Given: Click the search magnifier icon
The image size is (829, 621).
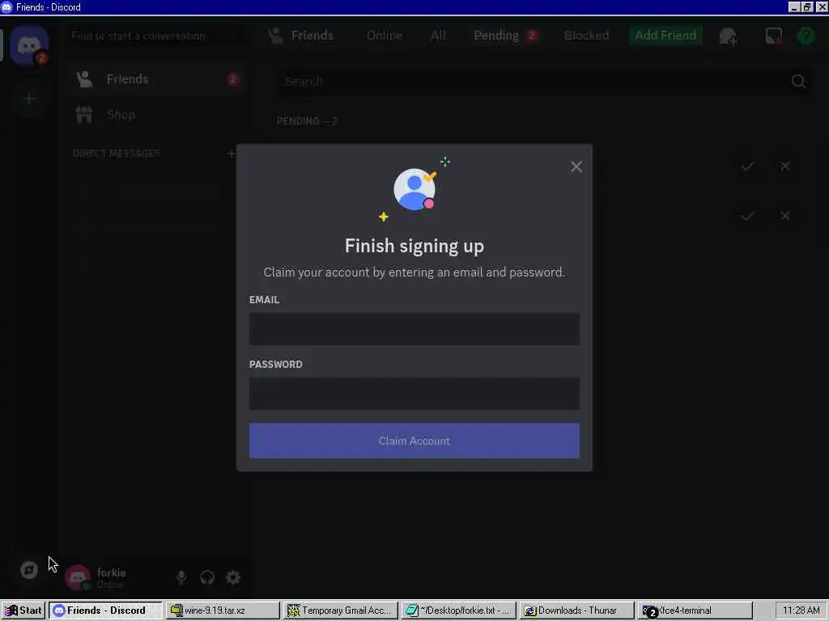Looking at the screenshot, I should [x=798, y=82].
